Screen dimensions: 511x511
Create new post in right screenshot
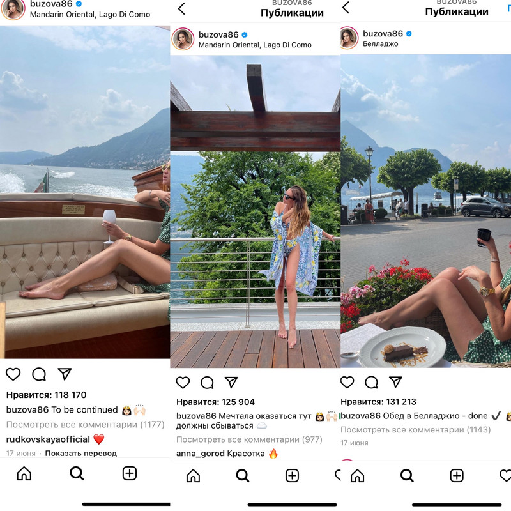coord(457,476)
